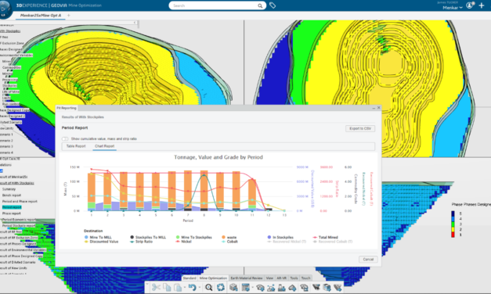491x294 pixels.
Task: Click the stockpile heap toolbar icon
Action: [292, 287]
